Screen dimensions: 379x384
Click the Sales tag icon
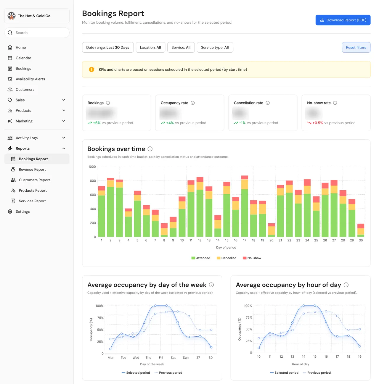10,100
